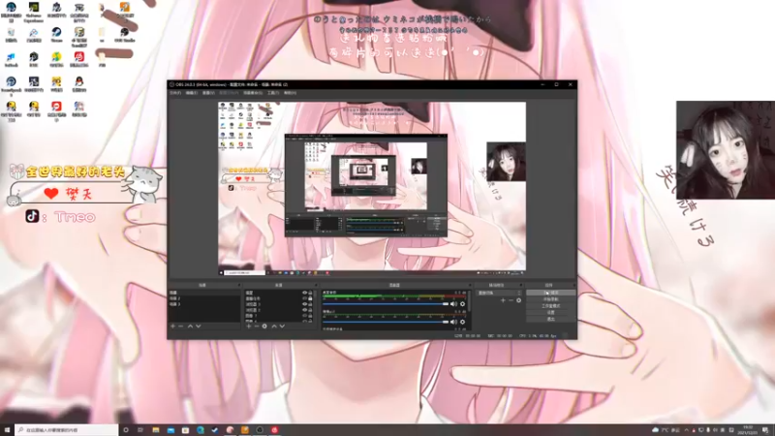Open scene transition properties gear

518,300
